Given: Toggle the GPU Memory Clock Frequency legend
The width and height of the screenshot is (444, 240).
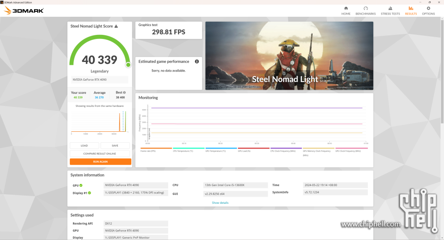Looking at the screenshot, I should (x=319, y=151).
